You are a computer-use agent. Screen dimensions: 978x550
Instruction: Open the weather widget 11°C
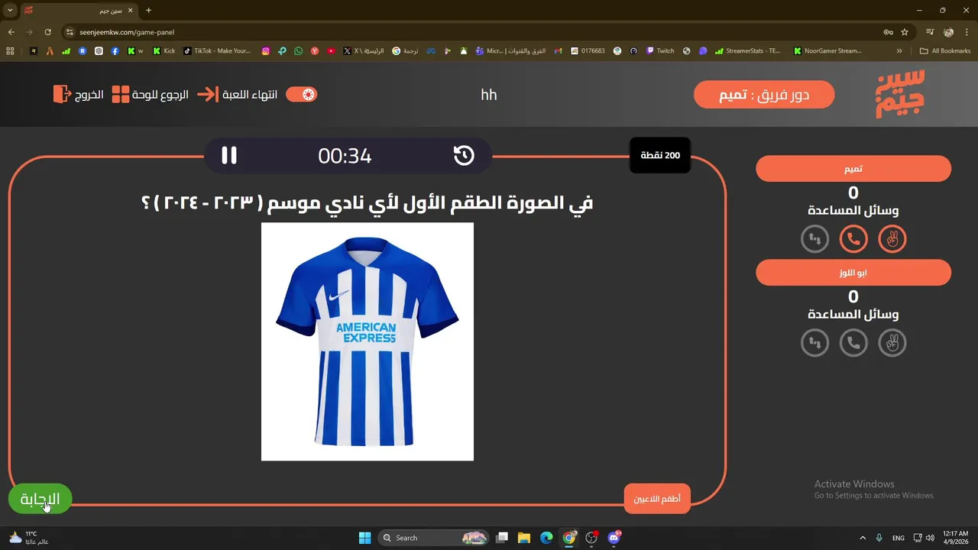click(x=28, y=538)
